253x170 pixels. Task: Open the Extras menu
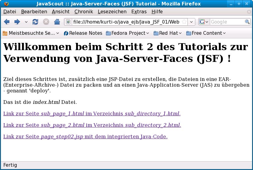click(x=139, y=12)
